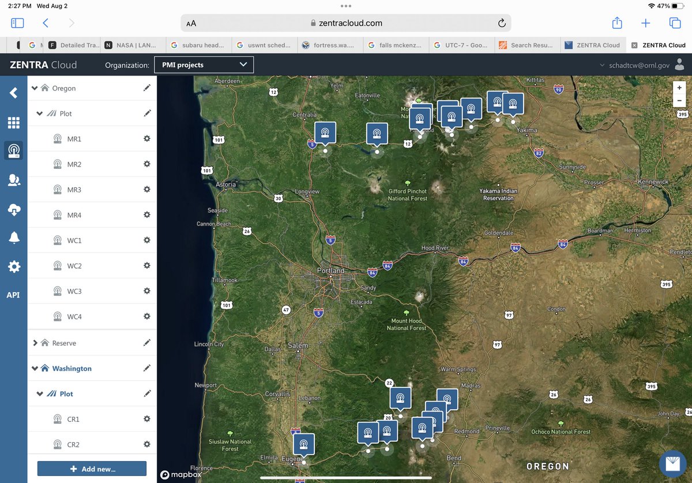The image size is (692, 483).
Task: Switch to the NASA | LAN... tab
Action: point(132,45)
